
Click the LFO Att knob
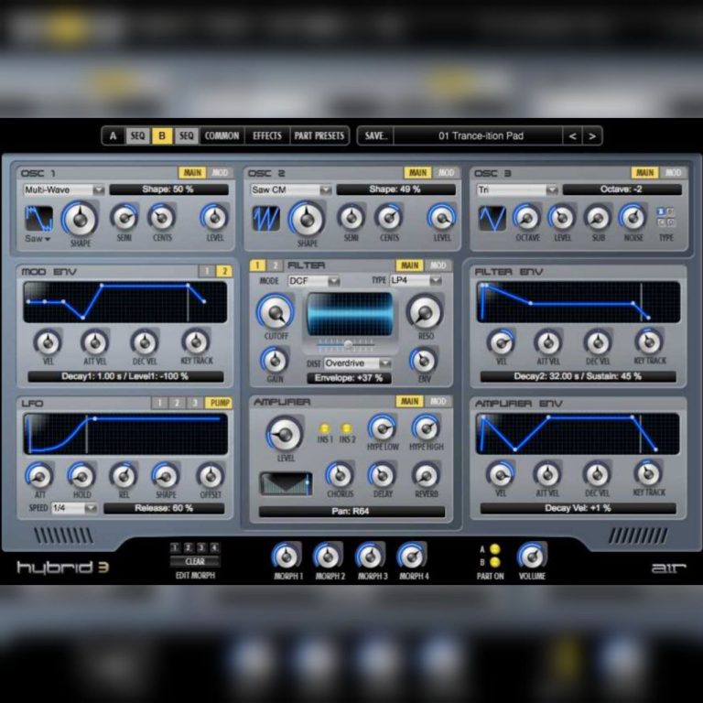39,476
